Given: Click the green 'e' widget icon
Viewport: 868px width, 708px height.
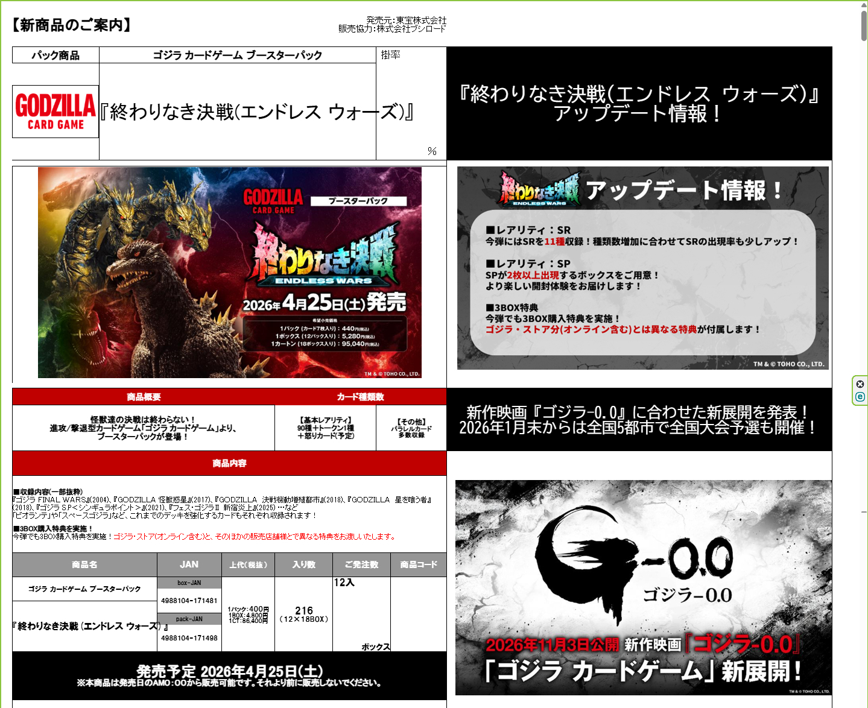Looking at the screenshot, I should pyautogui.click(x=860, y=397).
